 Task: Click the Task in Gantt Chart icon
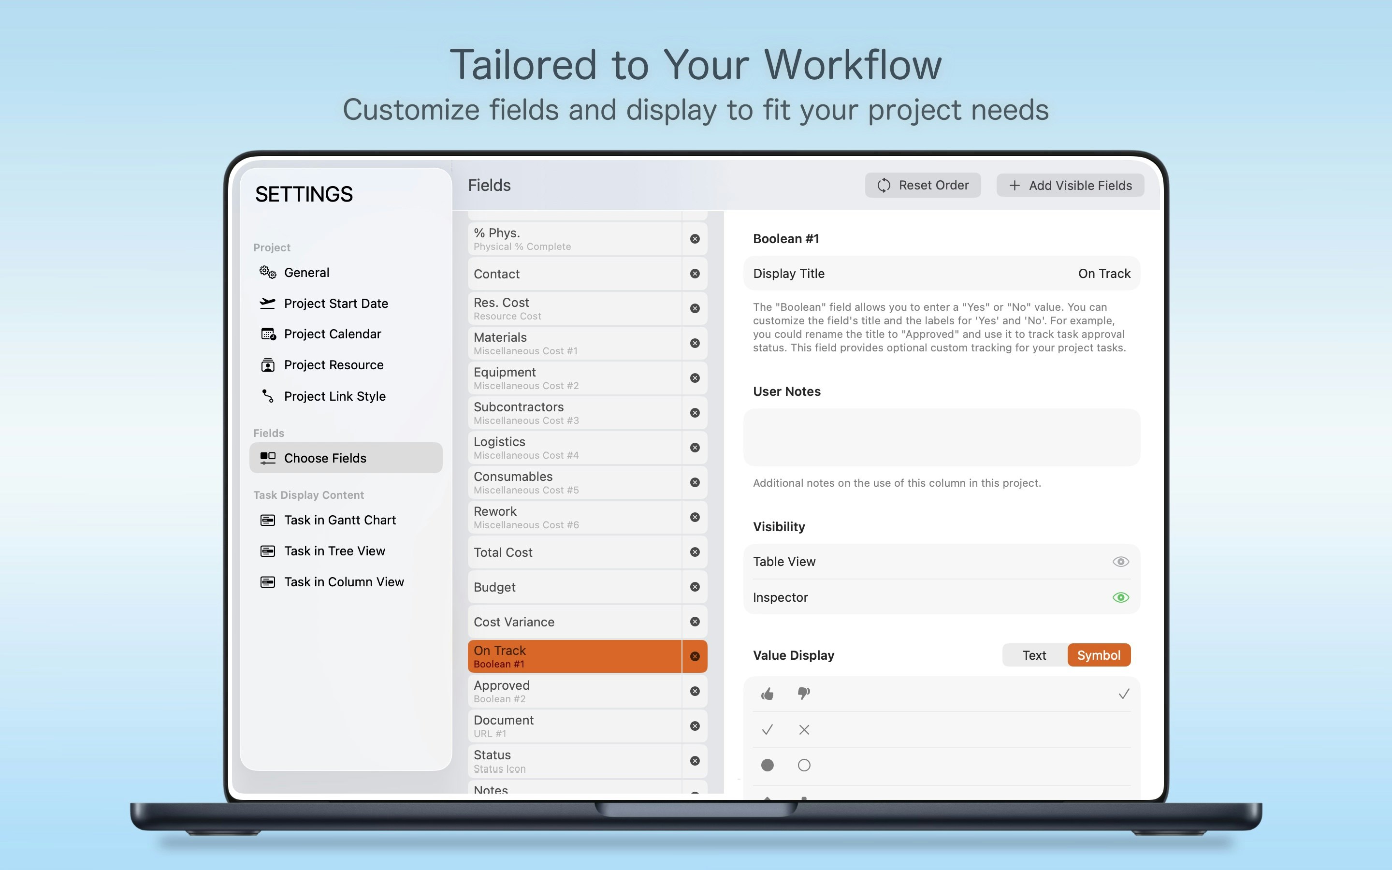point(267,520)
